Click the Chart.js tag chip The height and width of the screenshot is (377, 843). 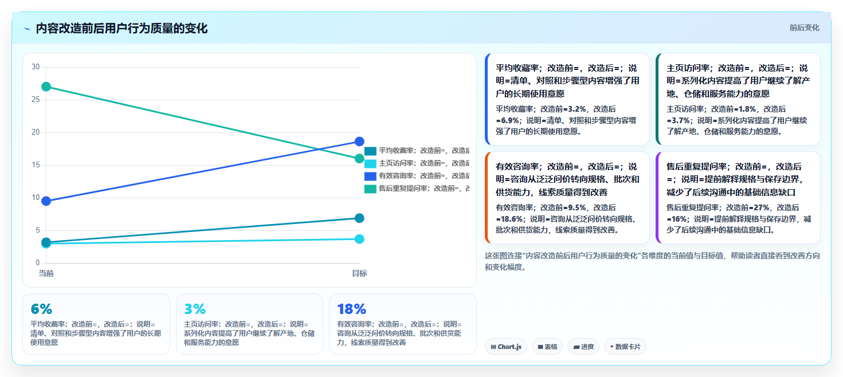click(505, 347)
